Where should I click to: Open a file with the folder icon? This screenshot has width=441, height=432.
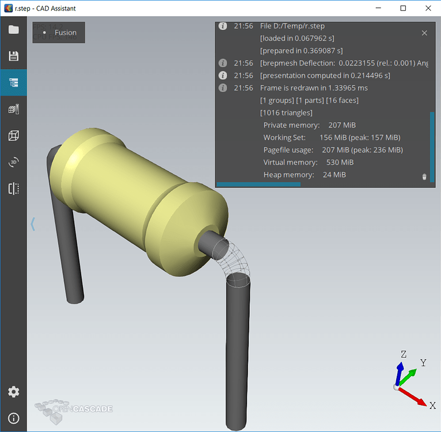13,29
